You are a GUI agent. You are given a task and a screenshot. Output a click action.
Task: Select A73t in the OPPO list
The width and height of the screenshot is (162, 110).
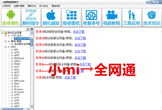point(17,98)
